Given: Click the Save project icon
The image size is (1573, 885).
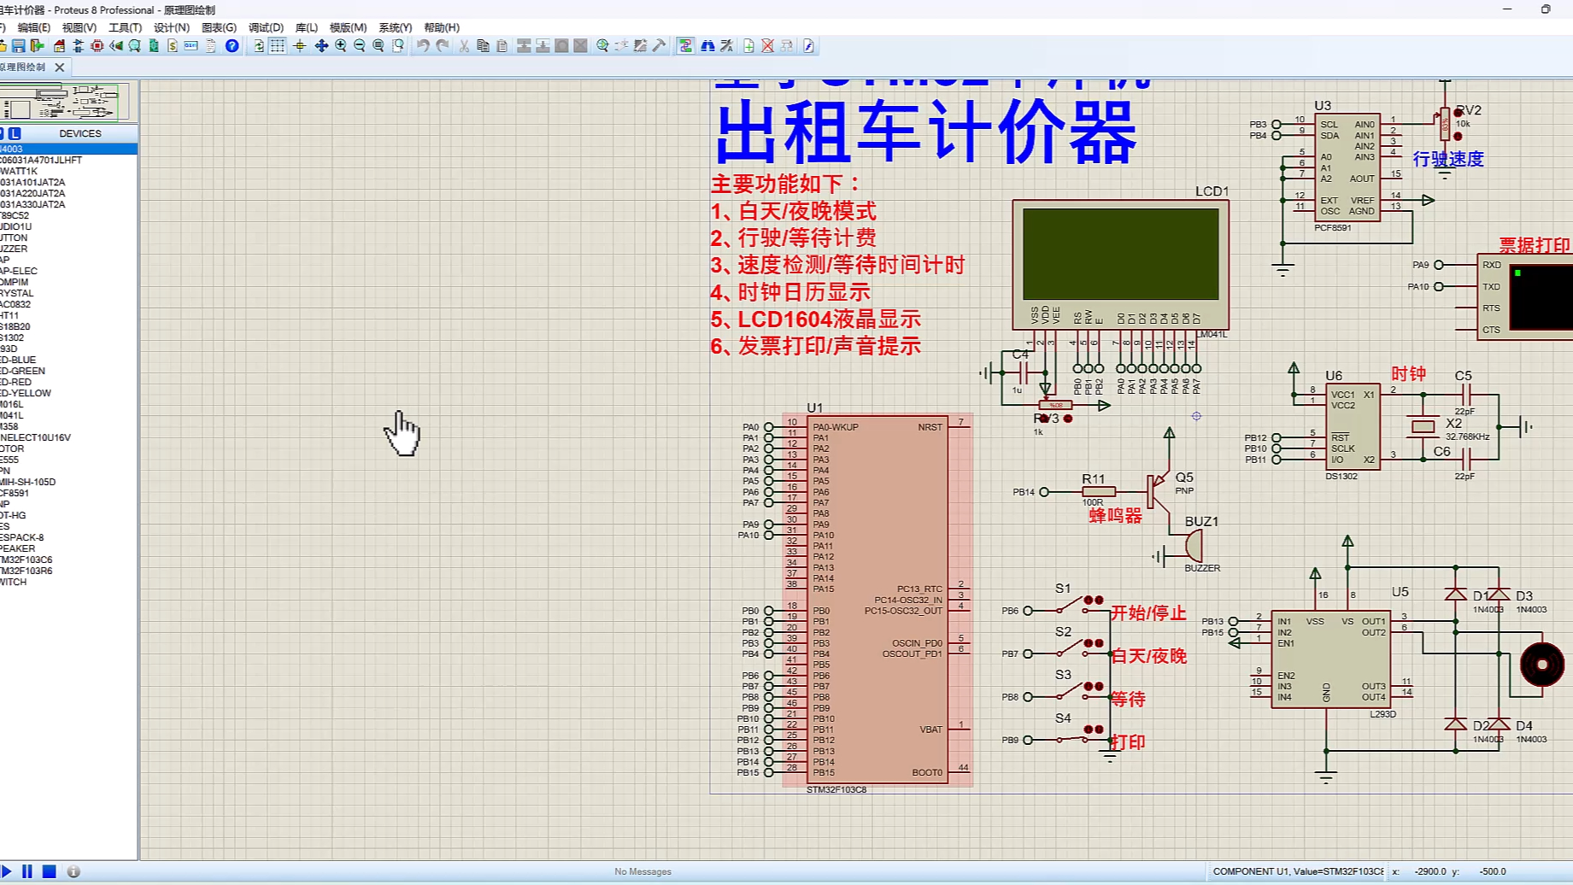Looking at the screenshot, I should click(18, 46).
